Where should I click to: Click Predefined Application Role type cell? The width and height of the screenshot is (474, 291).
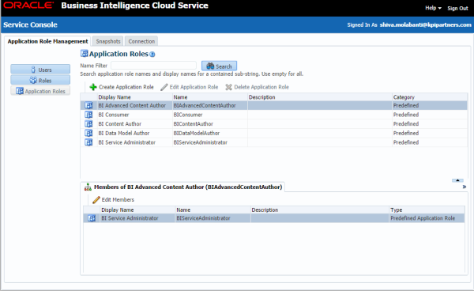[x=423, y=218]
